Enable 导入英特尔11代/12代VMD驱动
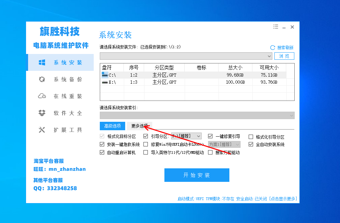The image size is (340, 223). pyautogui.click(x=145, y=153)
